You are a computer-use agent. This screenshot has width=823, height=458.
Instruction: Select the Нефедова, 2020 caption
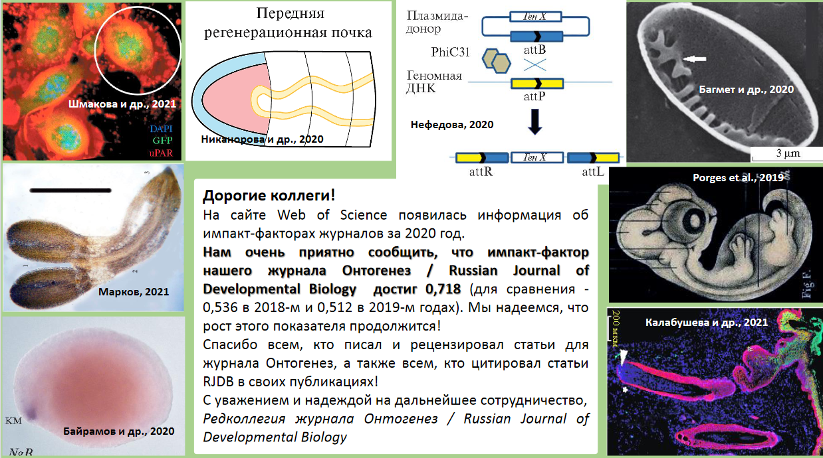click(x=451, y=124)
